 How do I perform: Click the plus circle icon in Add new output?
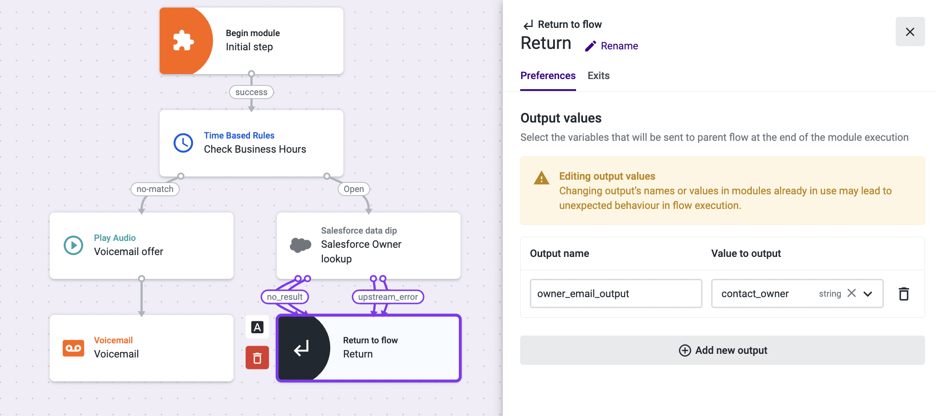tap(685, 350)
